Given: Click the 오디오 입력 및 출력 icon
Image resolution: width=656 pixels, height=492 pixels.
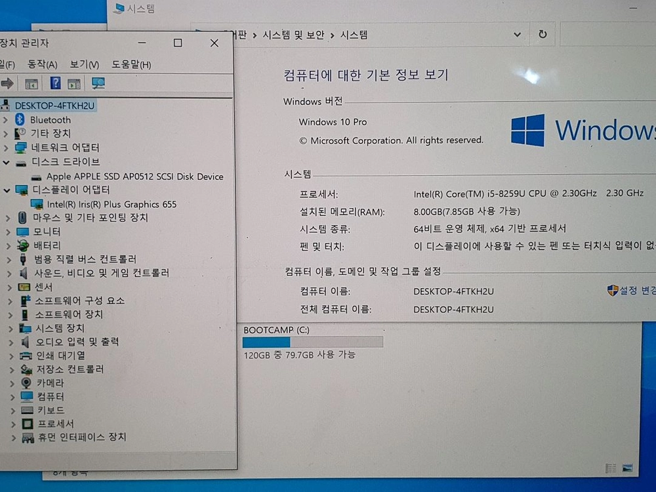Looking at the screenshot, I should (26, 342).
